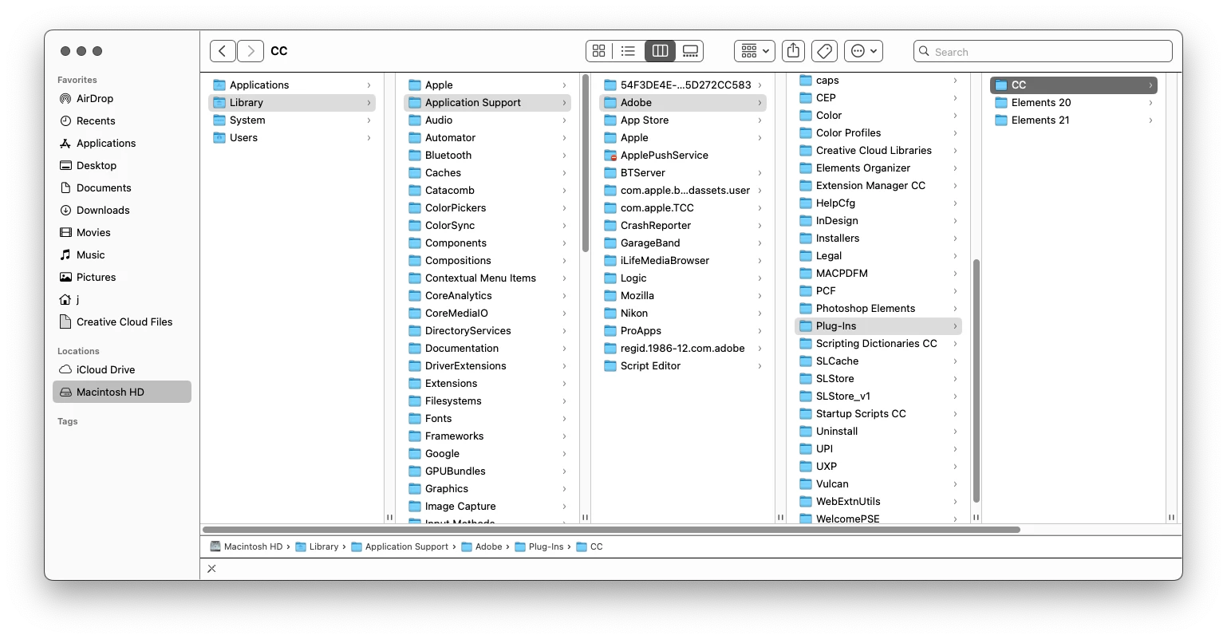Open Desktop in the sidebar

(x=122, y=166)
